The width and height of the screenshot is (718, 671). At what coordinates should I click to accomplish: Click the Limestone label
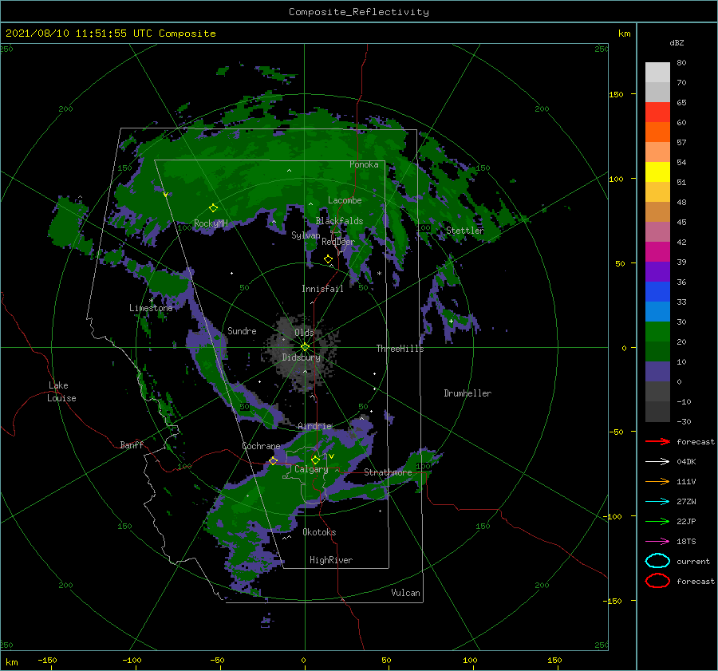click(151, 308)
